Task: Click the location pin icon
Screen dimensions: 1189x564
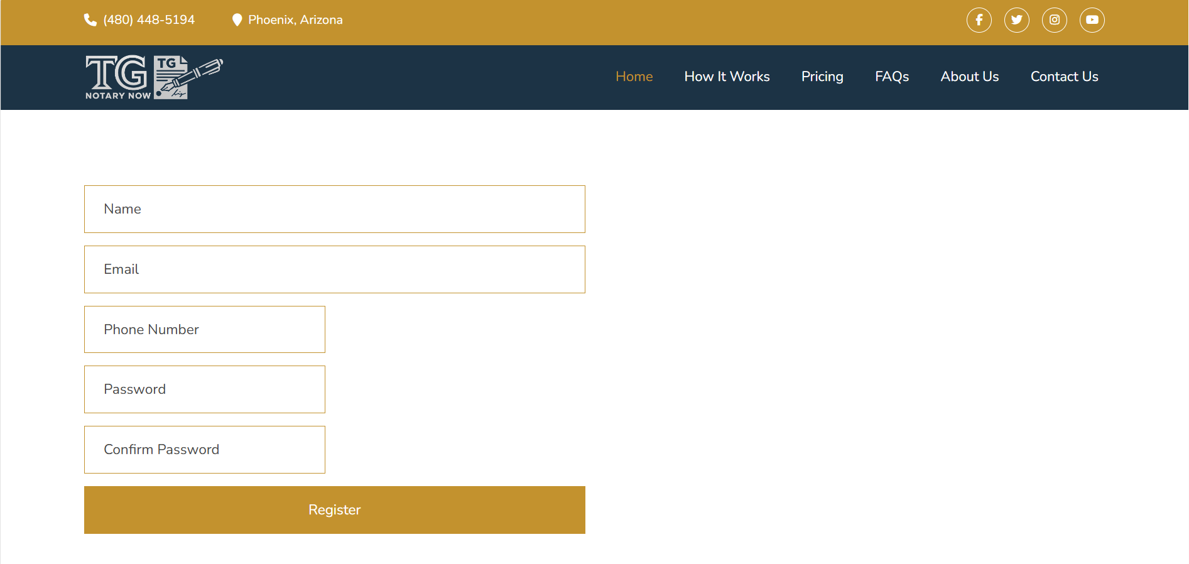Action: pyautogui.click(x=237, y=20)
